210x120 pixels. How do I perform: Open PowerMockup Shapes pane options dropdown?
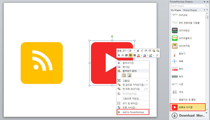204,2
